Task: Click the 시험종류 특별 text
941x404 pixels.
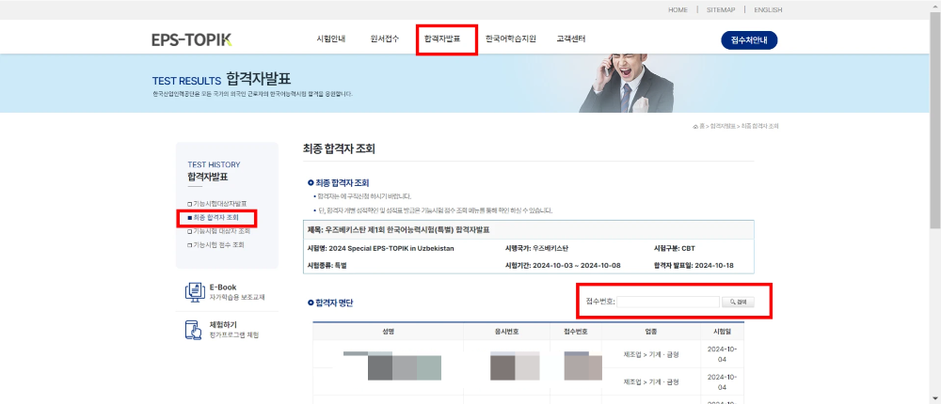Action: tap(327, 265)
